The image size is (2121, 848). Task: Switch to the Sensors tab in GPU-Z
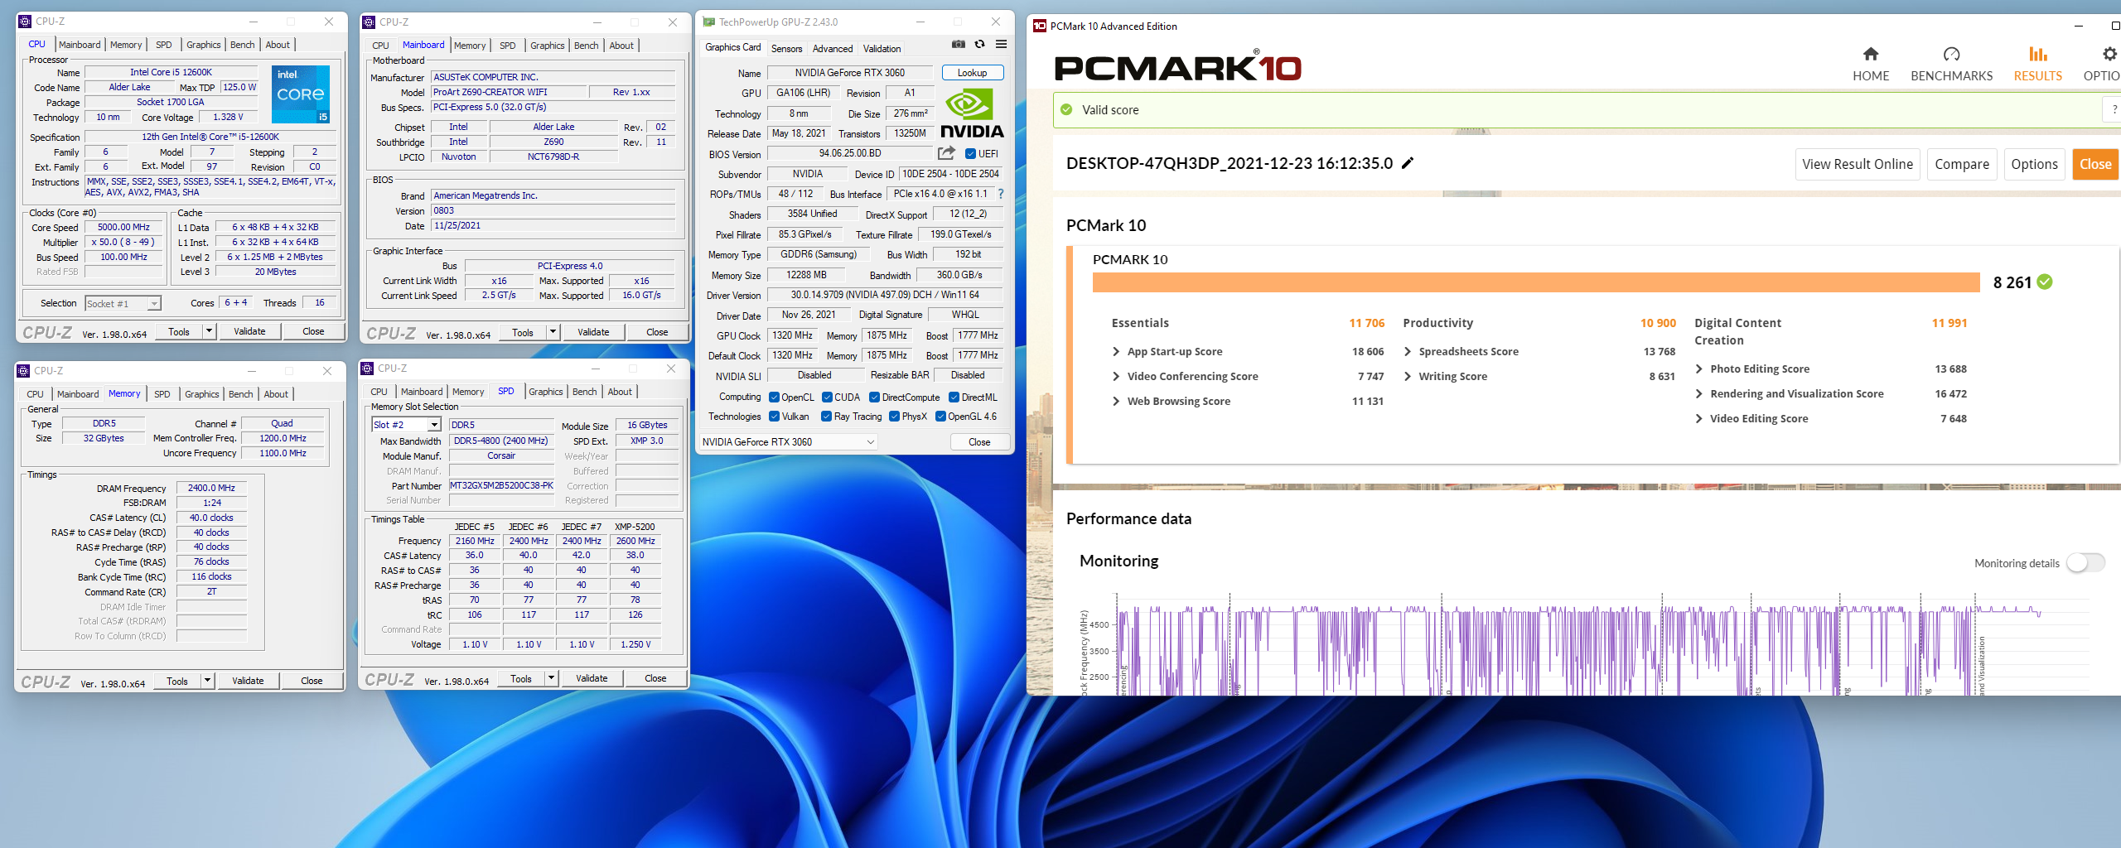click(786, 49)
